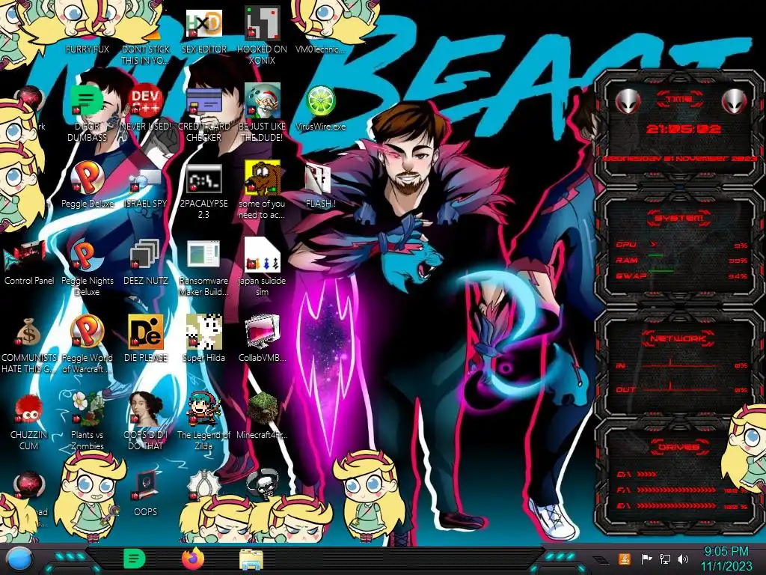Launch The Legend of Zilda icon
Viewport: 766px width, 575px height.
(204, 409)
